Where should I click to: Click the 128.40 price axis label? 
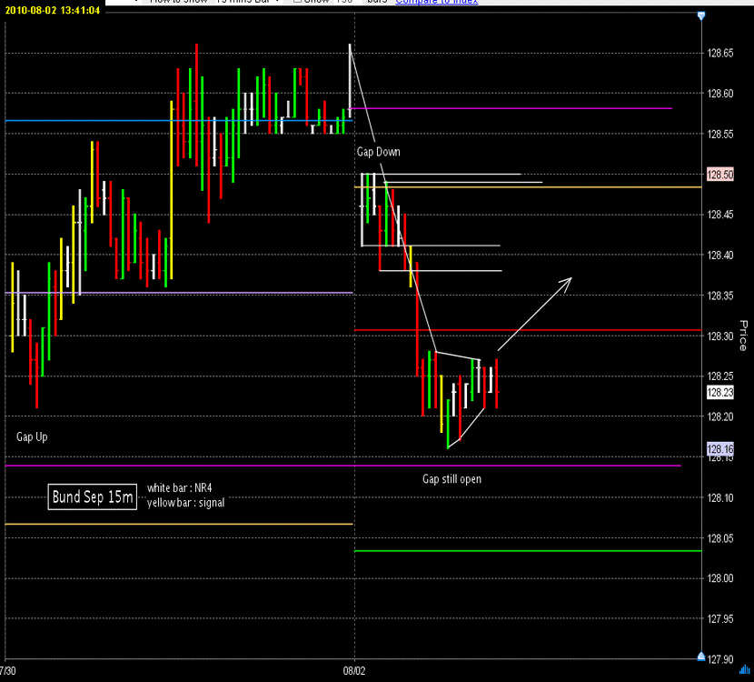720,256
